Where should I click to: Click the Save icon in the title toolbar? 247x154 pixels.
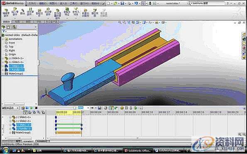point(122,3)
